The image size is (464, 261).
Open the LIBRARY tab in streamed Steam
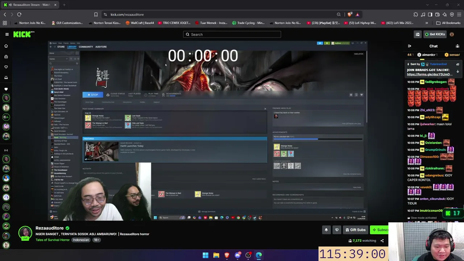pyautogui.click(x=72, y=47)
